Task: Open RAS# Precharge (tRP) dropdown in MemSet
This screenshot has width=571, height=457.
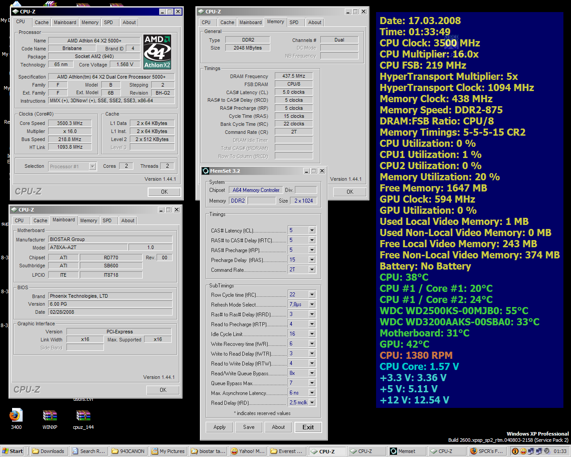Action: (x=312, y=250)
